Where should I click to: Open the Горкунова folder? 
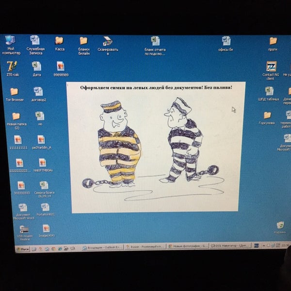point(267,118)
